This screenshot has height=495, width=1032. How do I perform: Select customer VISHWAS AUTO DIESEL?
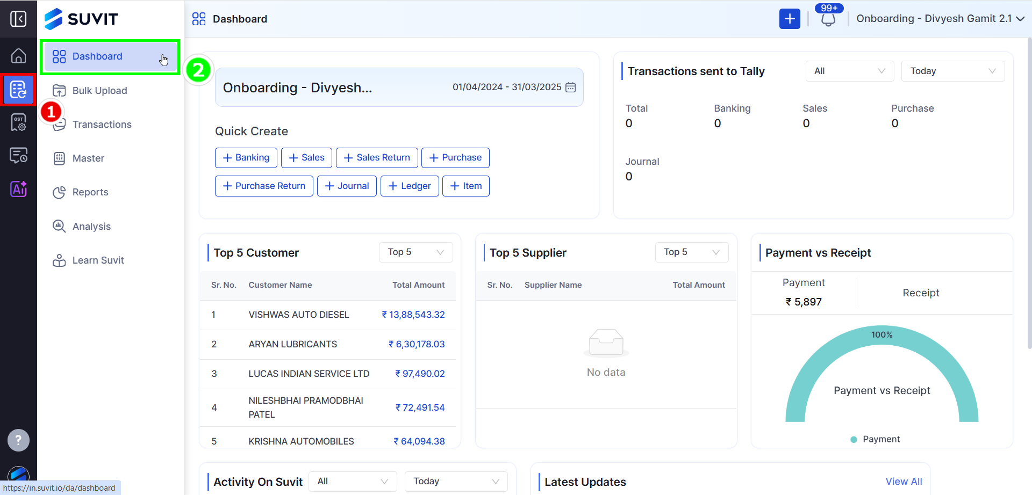pos(299,315)
